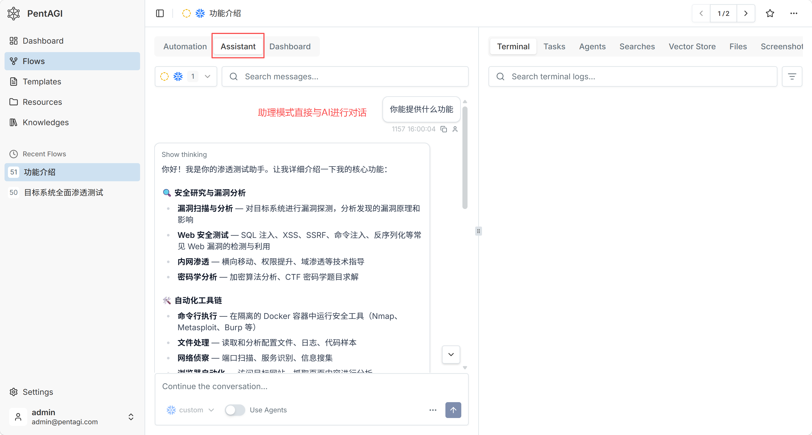812x435 pixels.
Task: Click the blue snowflake icon in header
Action: [200, 13]
